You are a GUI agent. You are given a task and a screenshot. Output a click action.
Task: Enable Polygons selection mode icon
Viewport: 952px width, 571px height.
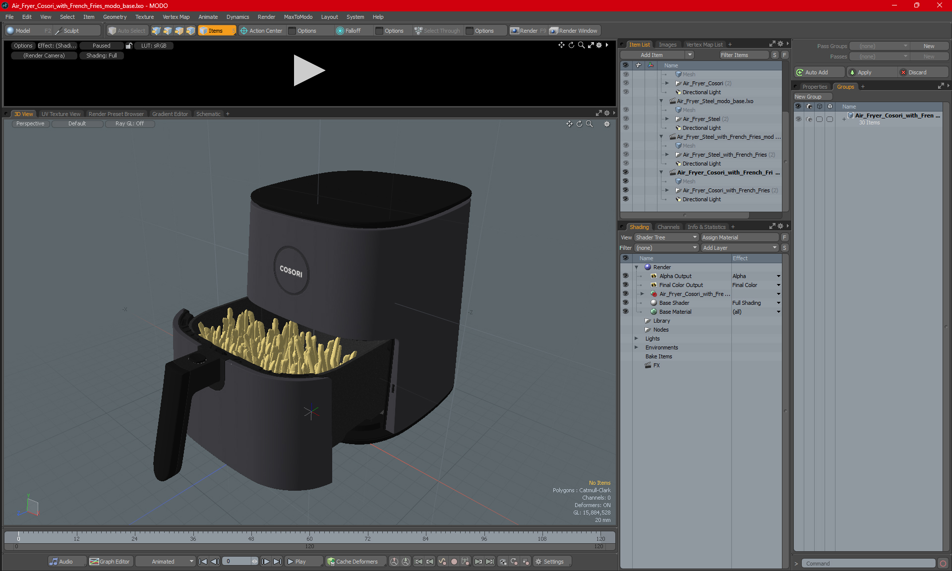[179, 31]
